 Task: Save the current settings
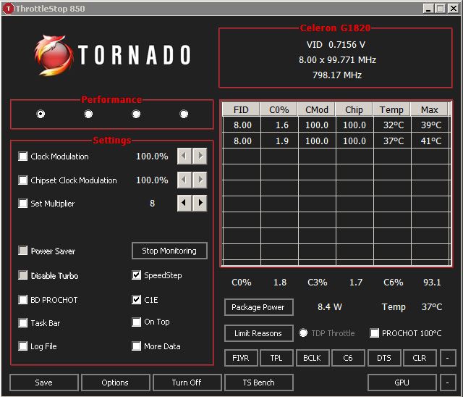click(44, 383)
